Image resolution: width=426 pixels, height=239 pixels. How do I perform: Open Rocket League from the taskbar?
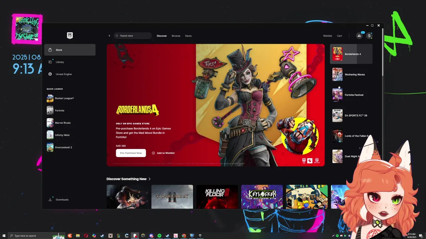pos(192,236)
